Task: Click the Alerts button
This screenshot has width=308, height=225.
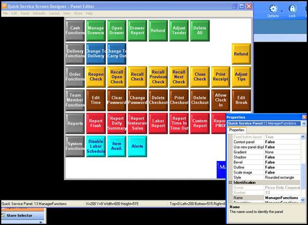Action: [x=137, y=146]
